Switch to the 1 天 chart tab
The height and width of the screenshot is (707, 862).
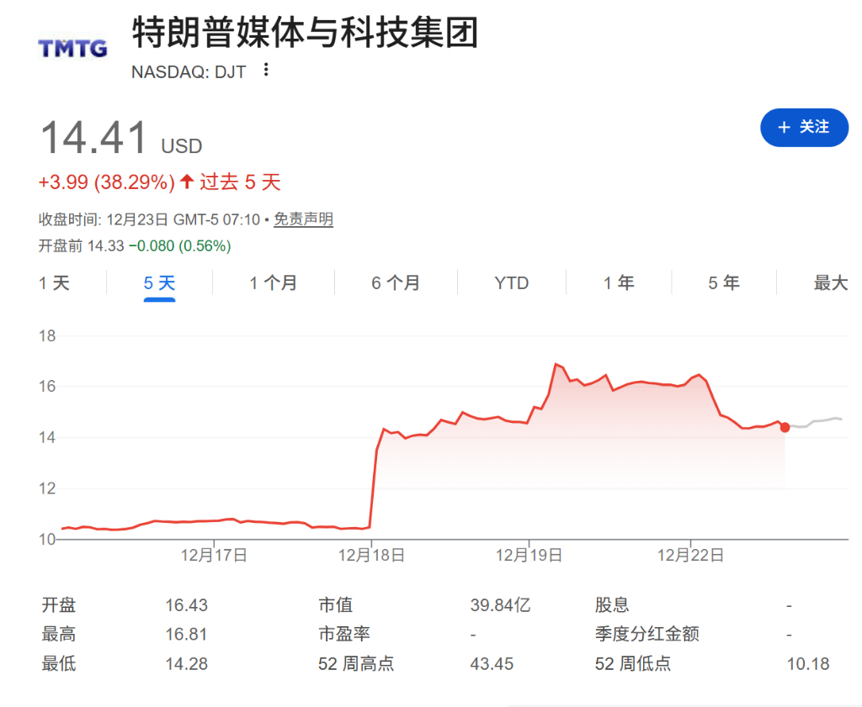click(x=55, y=283)
